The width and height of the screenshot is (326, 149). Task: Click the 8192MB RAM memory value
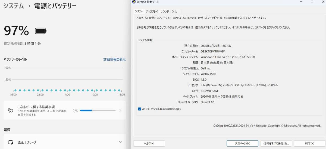click(x=209, y=91)
